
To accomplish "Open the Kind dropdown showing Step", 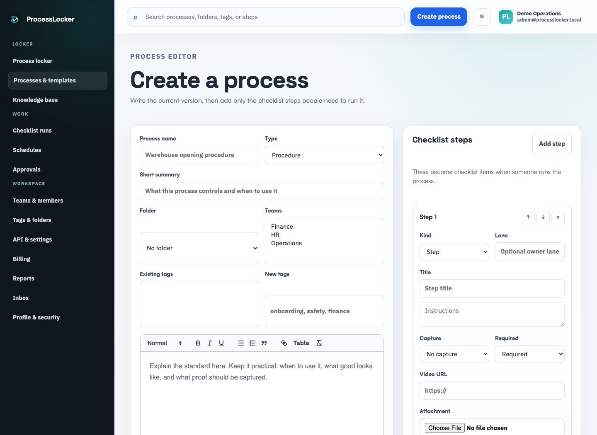I will [454, 252].
